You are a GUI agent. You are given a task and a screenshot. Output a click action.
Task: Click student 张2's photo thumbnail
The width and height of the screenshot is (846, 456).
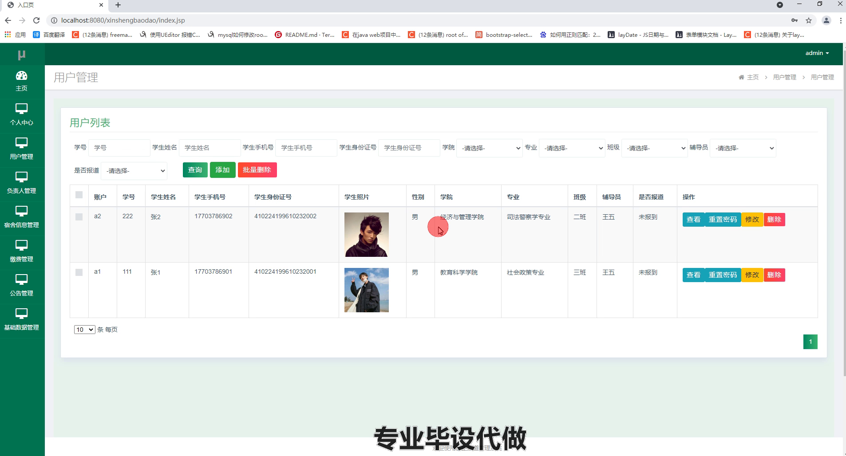point(367,235)
